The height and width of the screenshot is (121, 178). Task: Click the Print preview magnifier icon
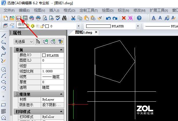(x=45, y=18)
